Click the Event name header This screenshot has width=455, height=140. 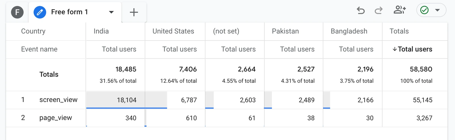(39, 49)
